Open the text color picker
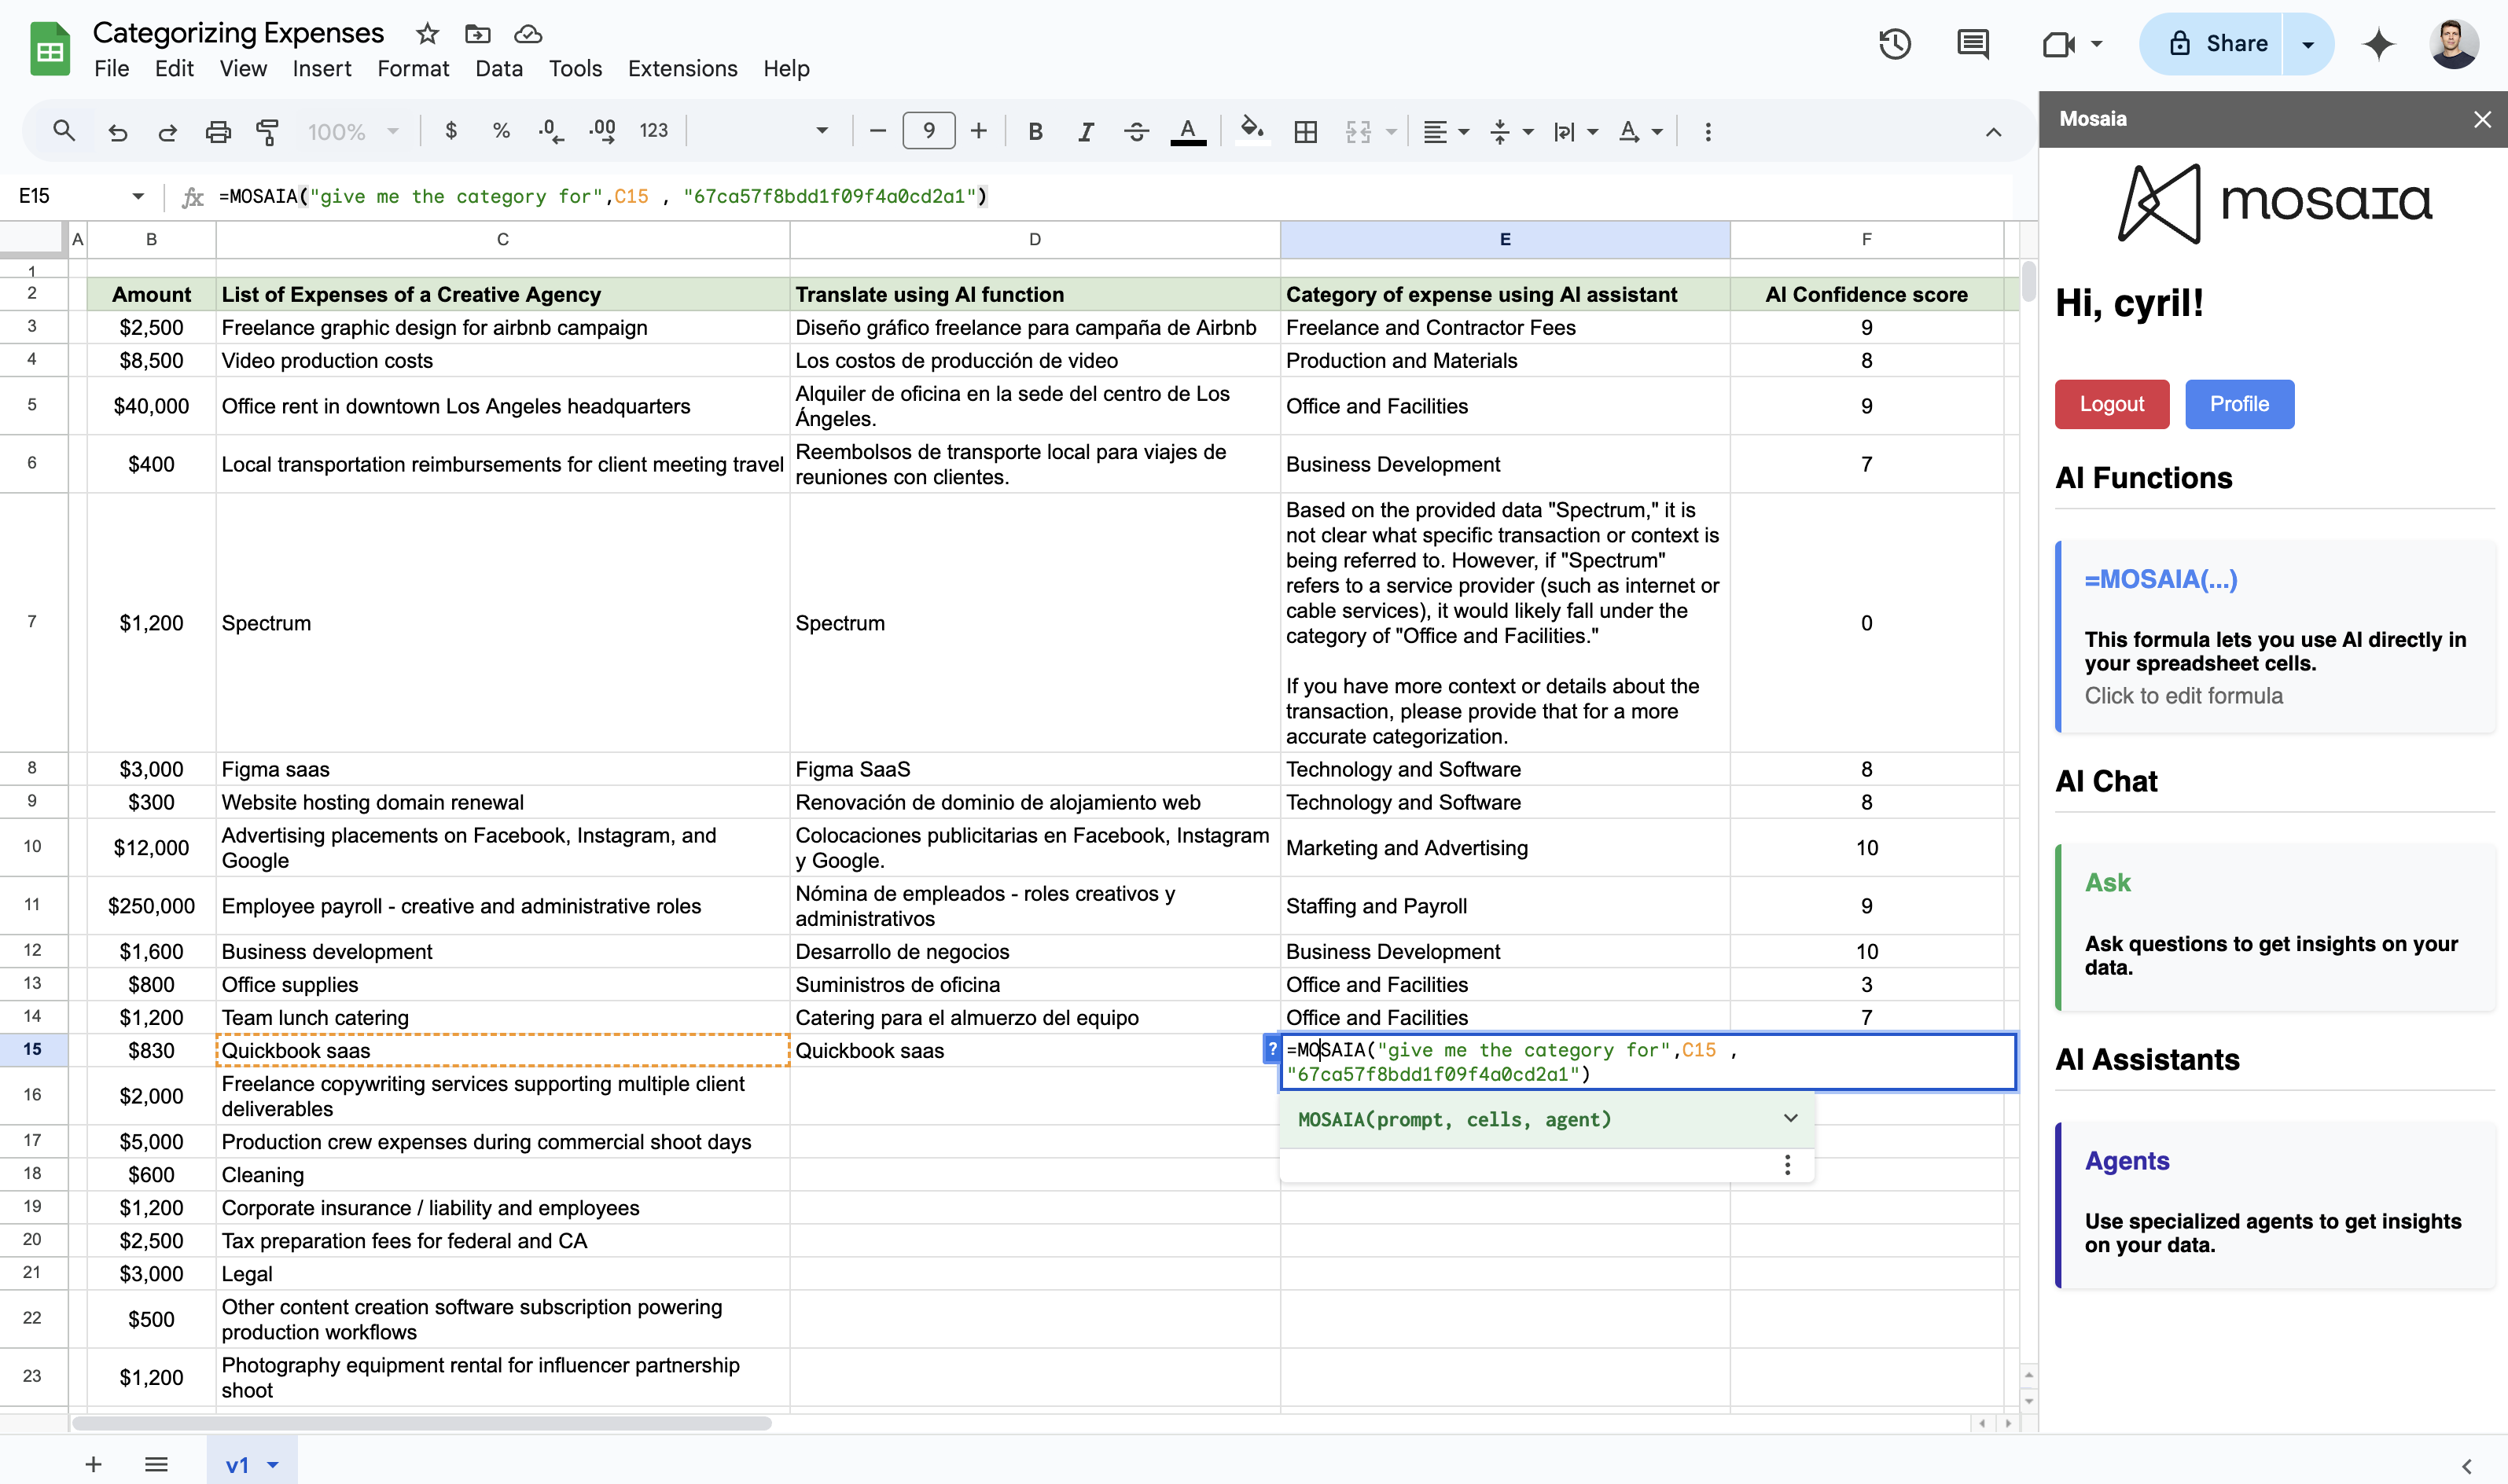This screenshot has height=1484, width=2508. coord(1187,131)
